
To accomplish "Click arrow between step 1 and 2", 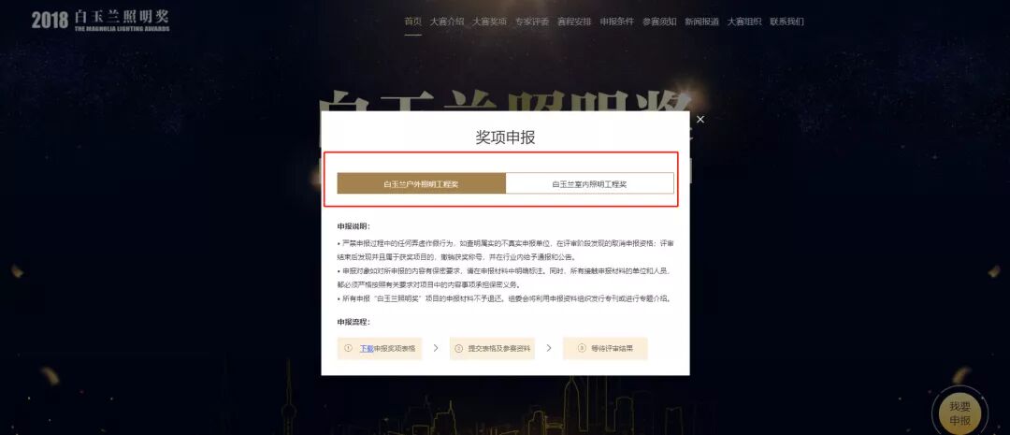I will 436,348.
